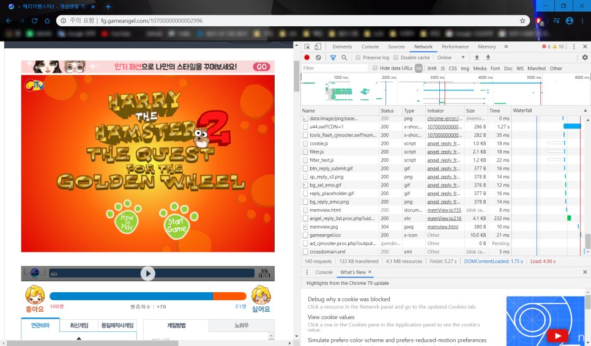Open drawer three-dot menu beside Console

click(307, 272)
